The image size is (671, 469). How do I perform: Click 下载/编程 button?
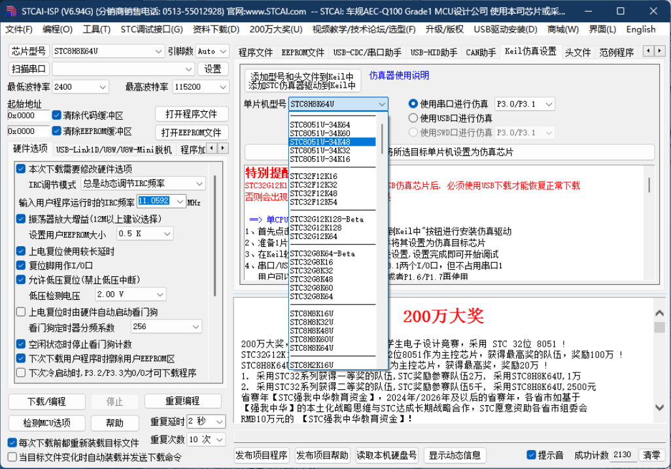point(46,402)
